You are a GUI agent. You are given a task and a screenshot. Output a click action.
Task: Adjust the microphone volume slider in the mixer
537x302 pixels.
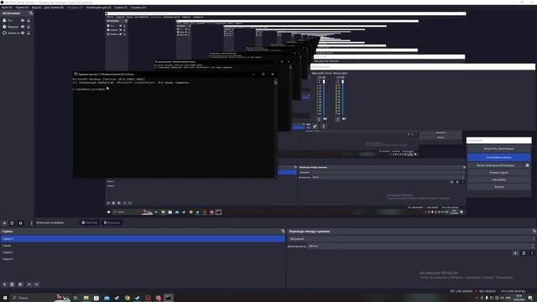342,97
